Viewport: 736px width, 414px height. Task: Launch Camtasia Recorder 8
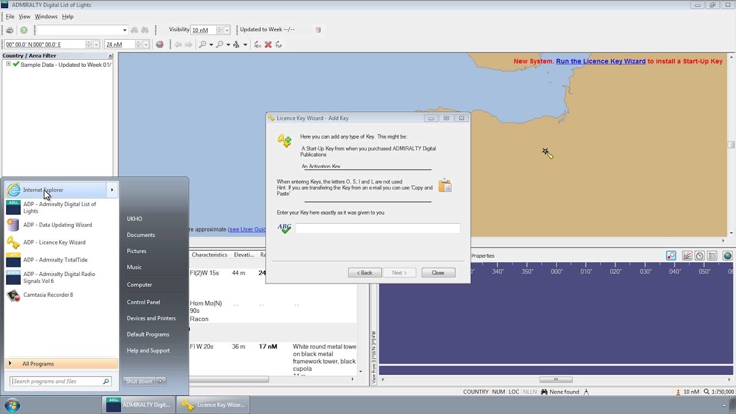pyautogui.click(x=62, y=295)
